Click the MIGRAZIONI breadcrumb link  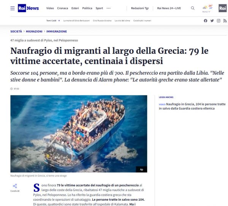pyautogui.click(x=34, y=31)
